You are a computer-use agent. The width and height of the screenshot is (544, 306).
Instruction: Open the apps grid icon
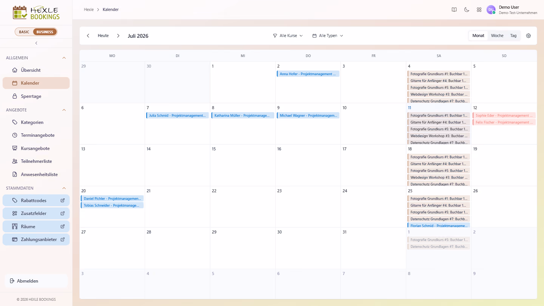click(479, 10)
